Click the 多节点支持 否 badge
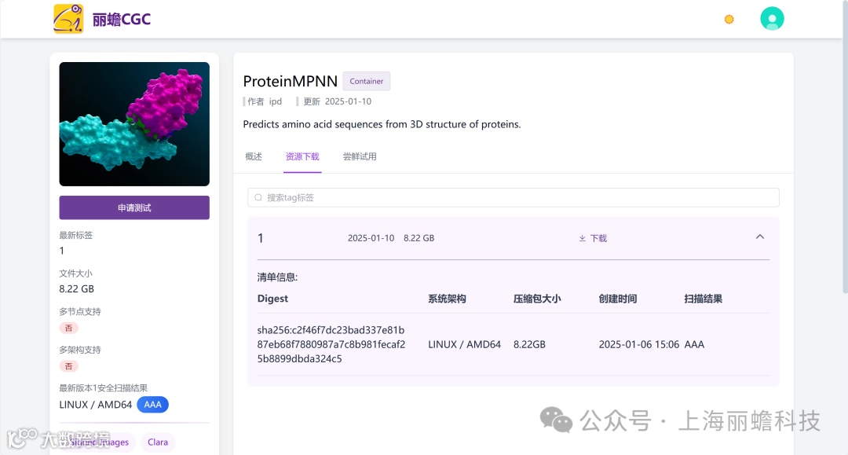 [68, 328]
